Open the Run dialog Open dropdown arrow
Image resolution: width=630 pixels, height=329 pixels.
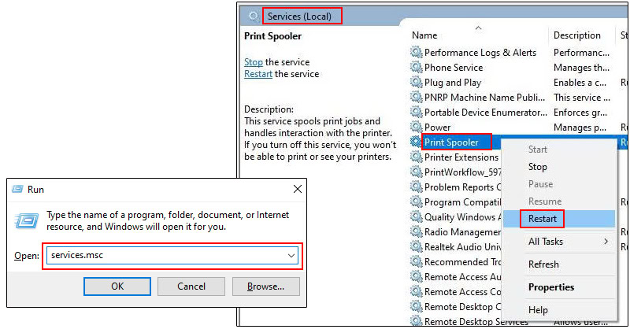pyautogui.click(x=291, y=256)
